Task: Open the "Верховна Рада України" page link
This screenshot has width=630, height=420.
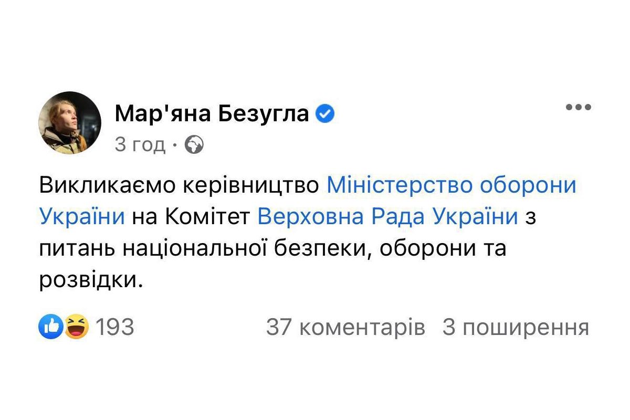Action: (x=387, y=217)
